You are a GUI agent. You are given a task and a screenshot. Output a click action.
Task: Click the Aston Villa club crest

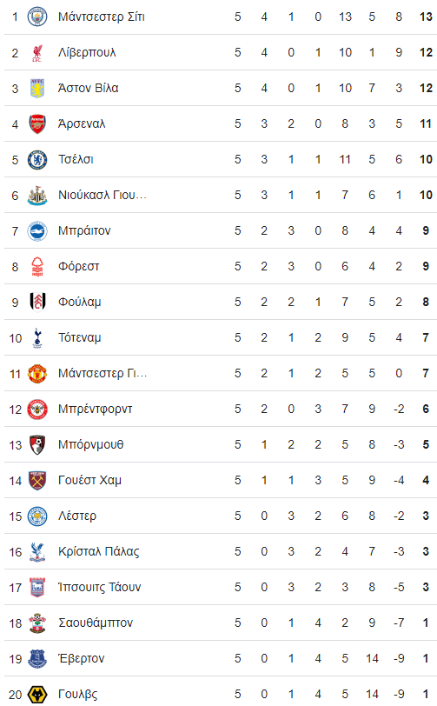[37, 89]
